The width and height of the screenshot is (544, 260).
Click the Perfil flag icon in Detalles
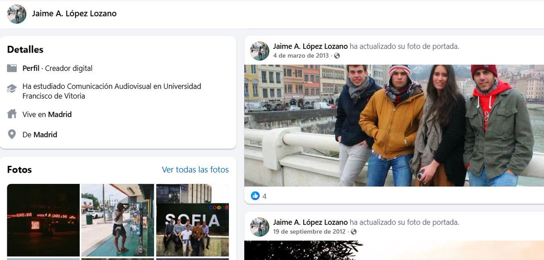tap(12, 68)
